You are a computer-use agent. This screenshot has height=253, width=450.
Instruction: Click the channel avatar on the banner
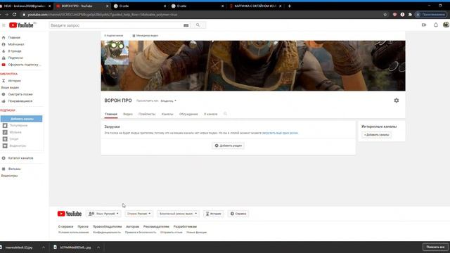(117, 53)
